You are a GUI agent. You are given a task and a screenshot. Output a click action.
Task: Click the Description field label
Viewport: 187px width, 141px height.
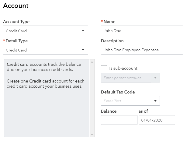point(112,41)
